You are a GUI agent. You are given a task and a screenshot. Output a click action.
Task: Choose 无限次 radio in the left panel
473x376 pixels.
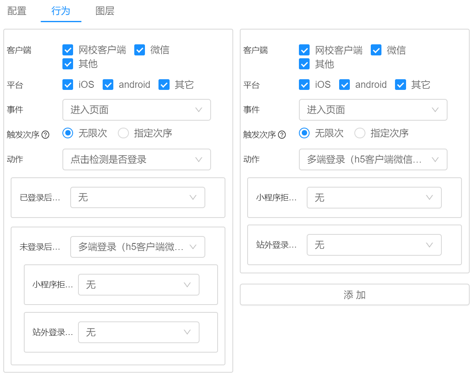[68, 133]
